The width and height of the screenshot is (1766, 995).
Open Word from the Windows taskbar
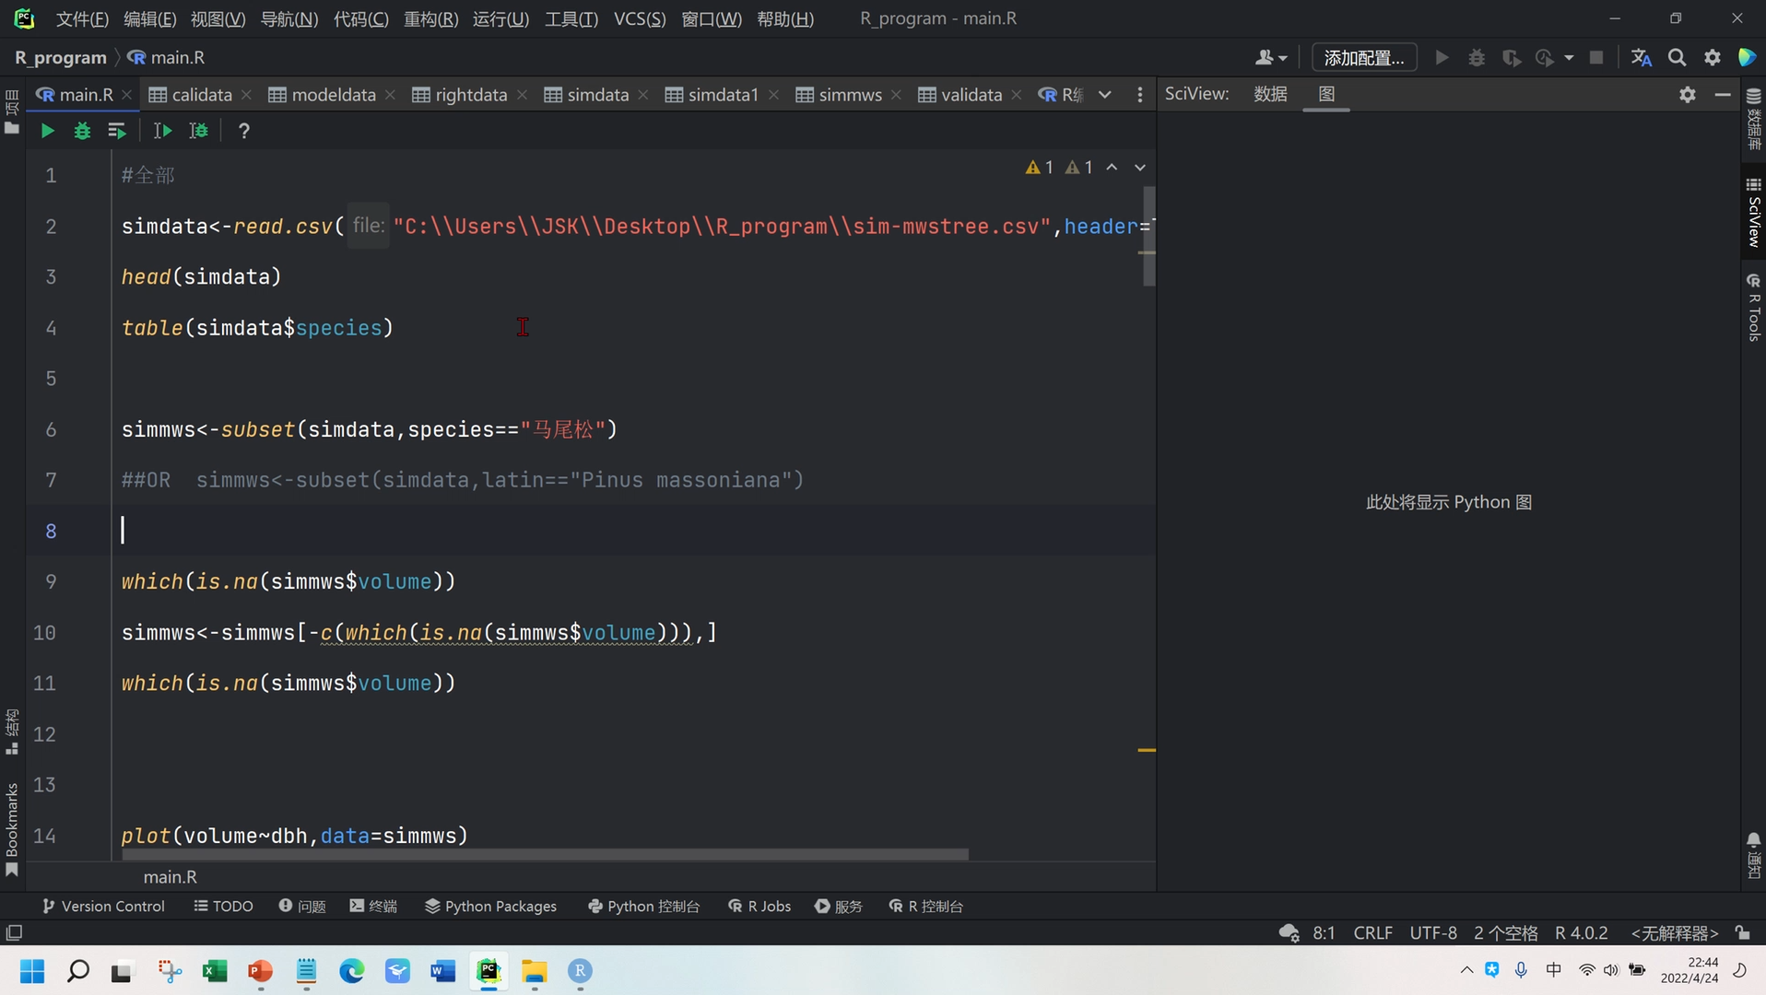[x=442, y=970]
